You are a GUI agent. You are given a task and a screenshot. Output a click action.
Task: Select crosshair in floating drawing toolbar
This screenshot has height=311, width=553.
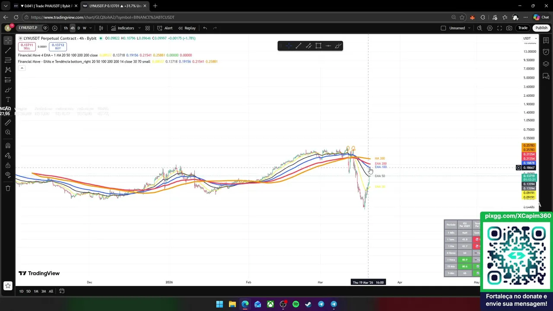point(288,46)
